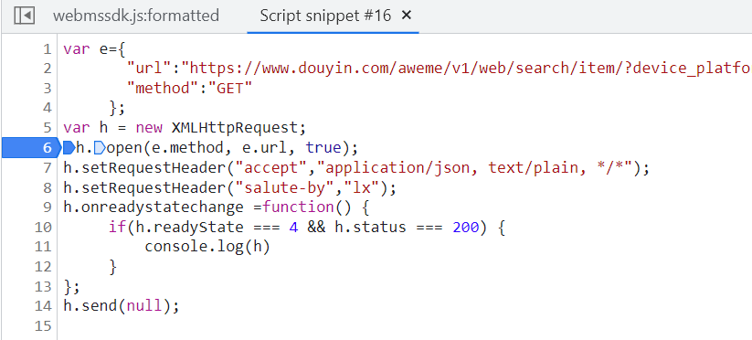Click line number 10 in the gutter
The image size is (752, 340).
tap(43, 227)
